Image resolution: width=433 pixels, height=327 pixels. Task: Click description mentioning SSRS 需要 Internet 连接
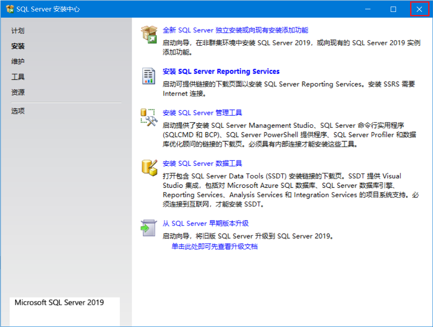289,89
